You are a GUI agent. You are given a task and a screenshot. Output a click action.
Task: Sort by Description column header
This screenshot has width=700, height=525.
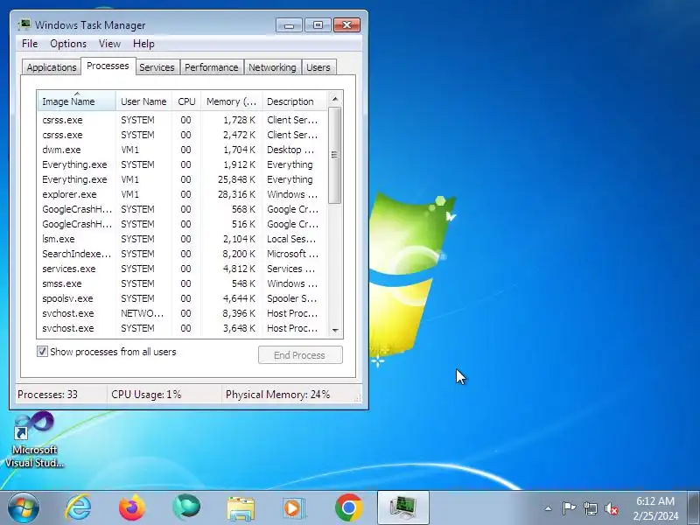click(x=294, y=101)
